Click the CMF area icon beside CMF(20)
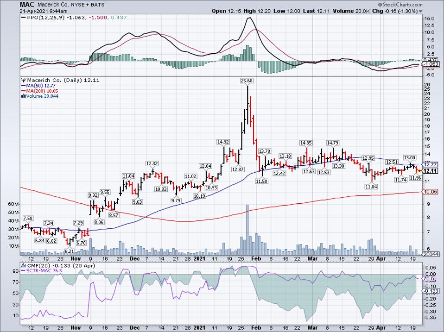 pos(23,265)
